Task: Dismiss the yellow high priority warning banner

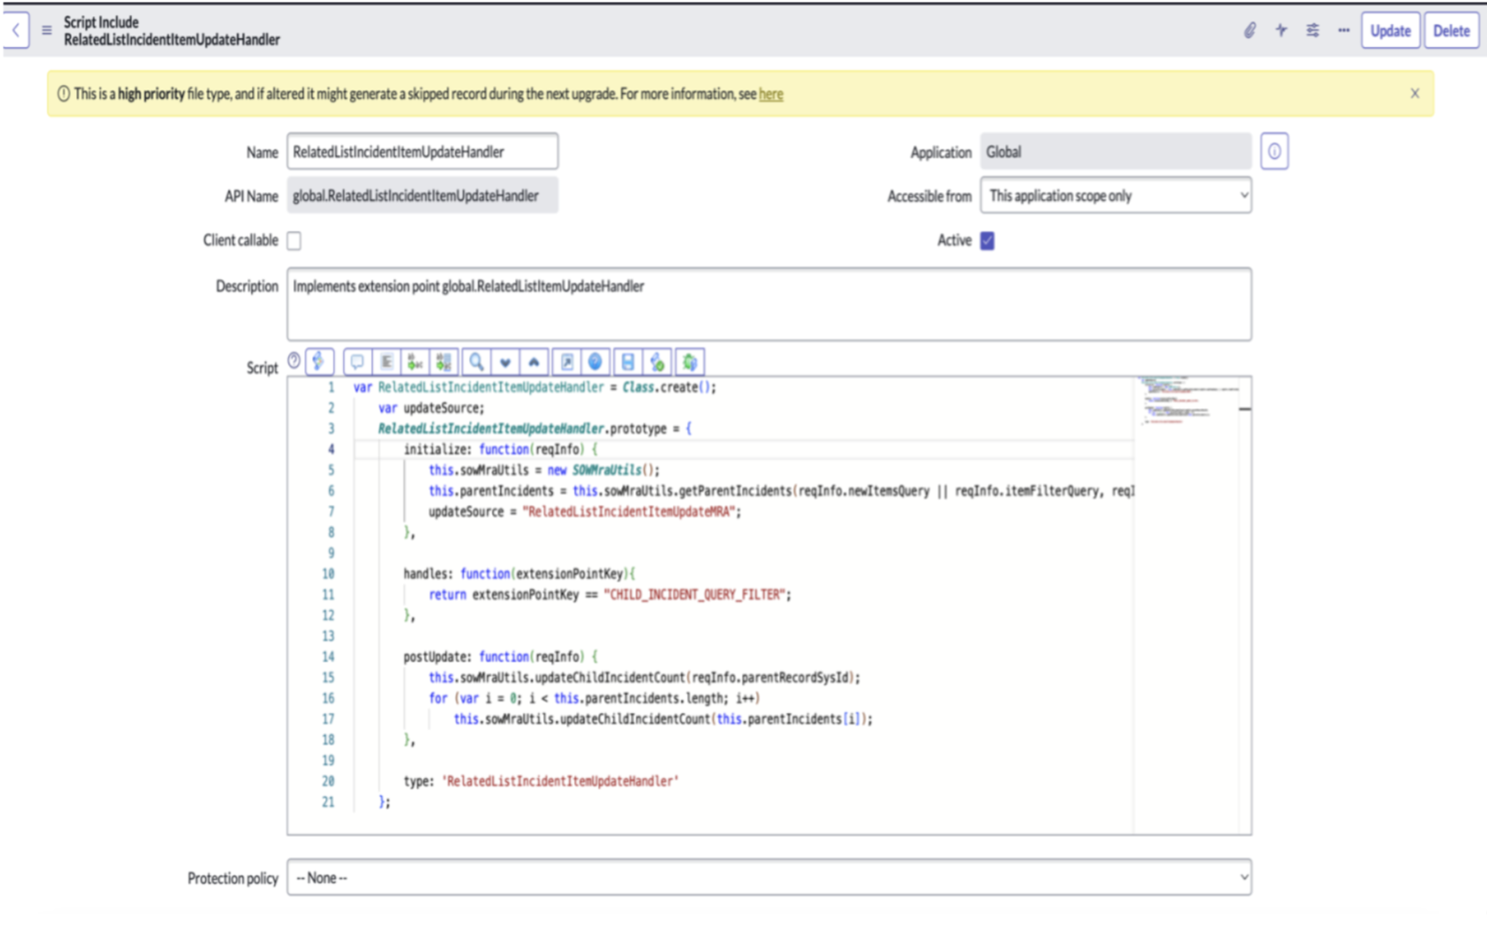Action: point(1414,93)
